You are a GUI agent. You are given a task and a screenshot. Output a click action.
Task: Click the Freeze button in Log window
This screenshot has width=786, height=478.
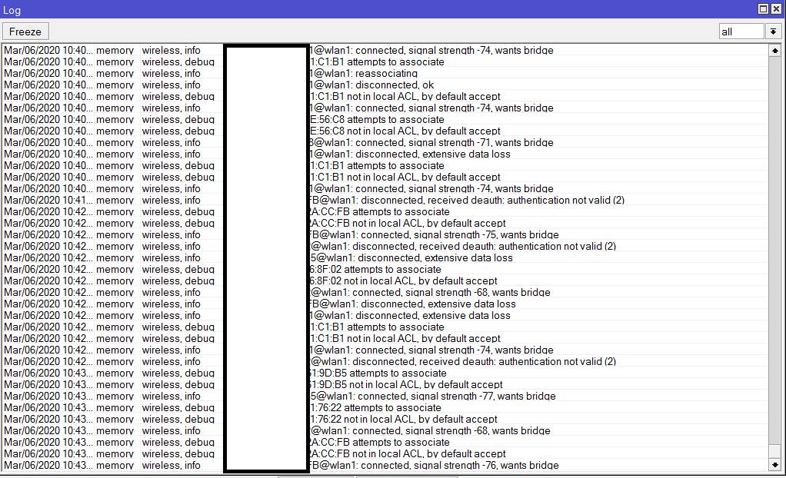point(25,32)
